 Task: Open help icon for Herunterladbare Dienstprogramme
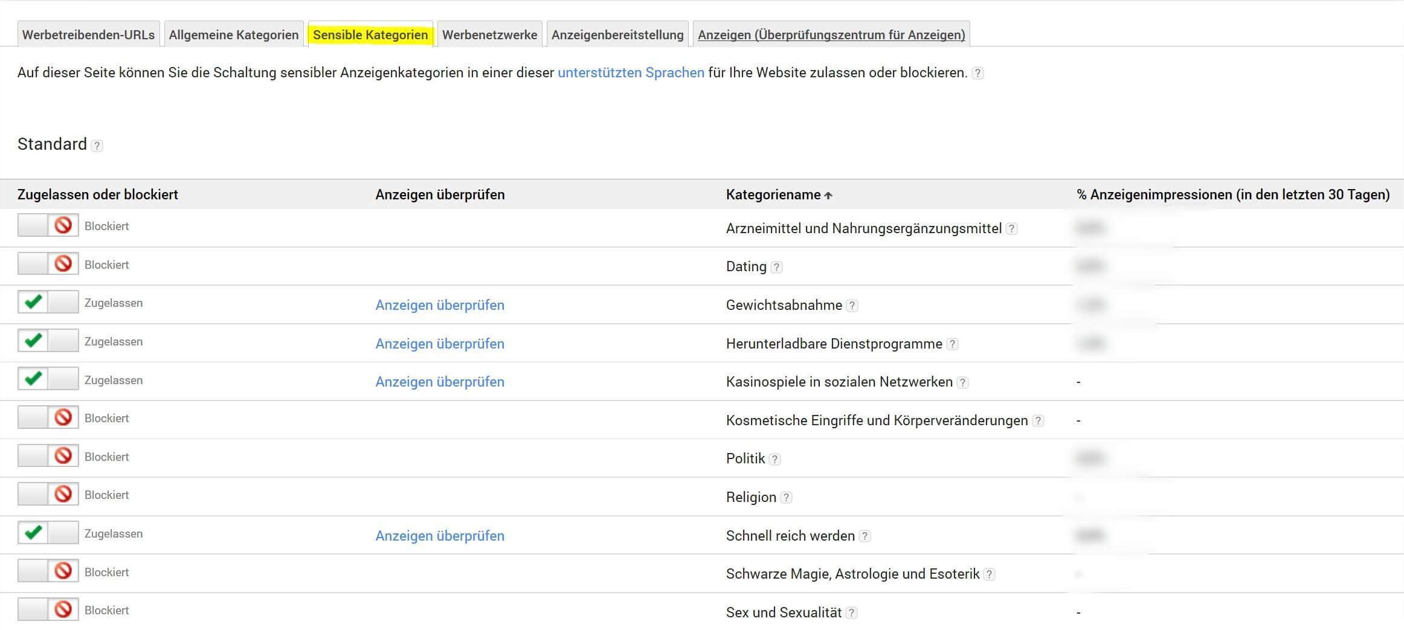point(952,344)
